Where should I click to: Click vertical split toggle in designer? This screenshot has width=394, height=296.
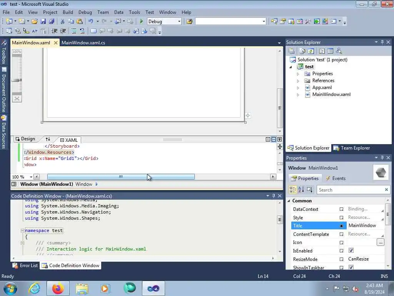(x=268, y=139)
